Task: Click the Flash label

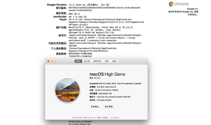Action: click(x=63, y=20)
